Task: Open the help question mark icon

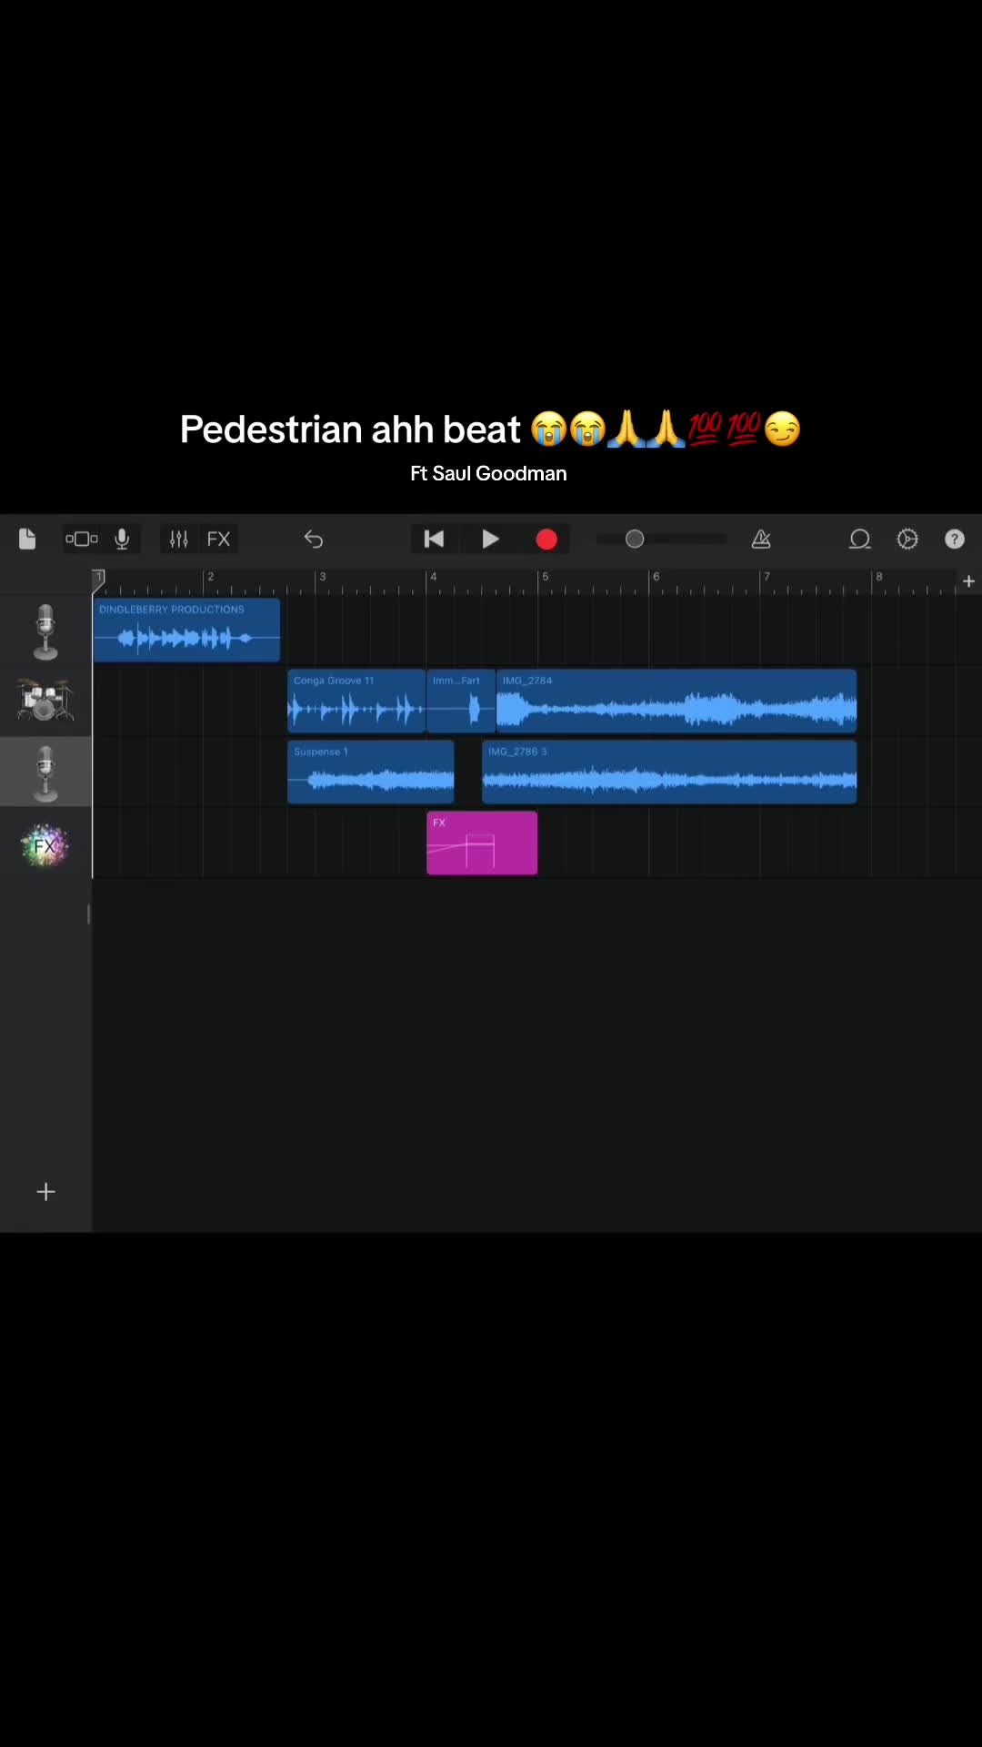Action: pos(954,539)
